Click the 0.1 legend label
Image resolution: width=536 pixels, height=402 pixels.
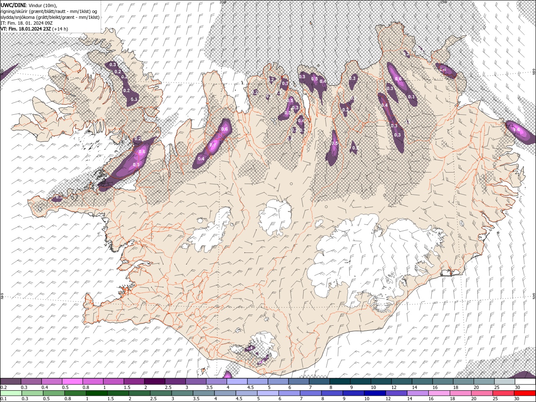(3, 399)
